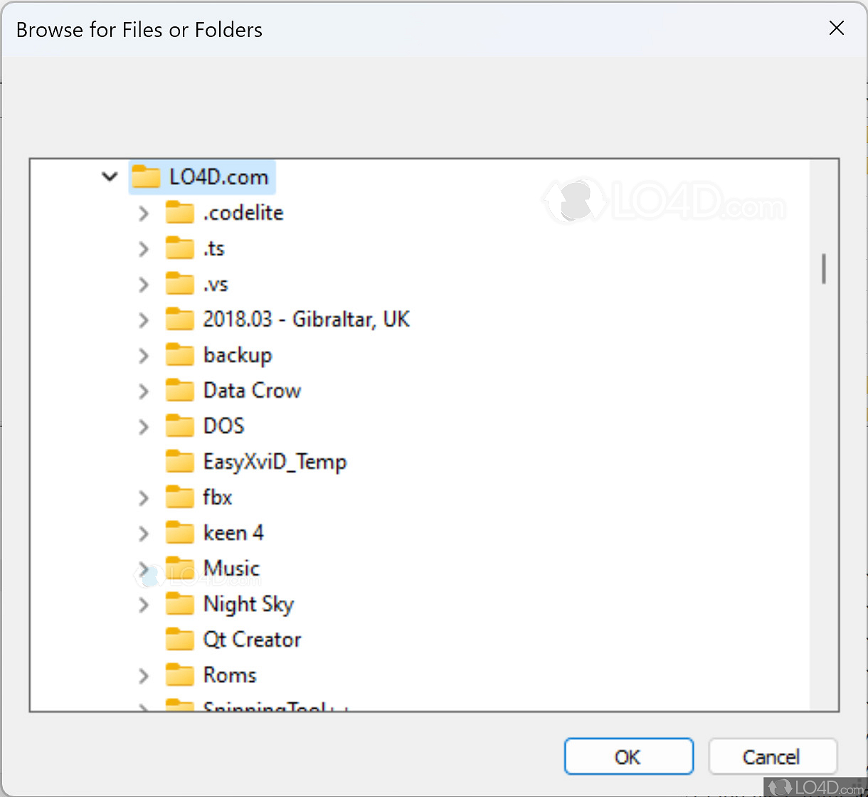
Task: Click the Night Sky folder icon
Action: (179, 604)
